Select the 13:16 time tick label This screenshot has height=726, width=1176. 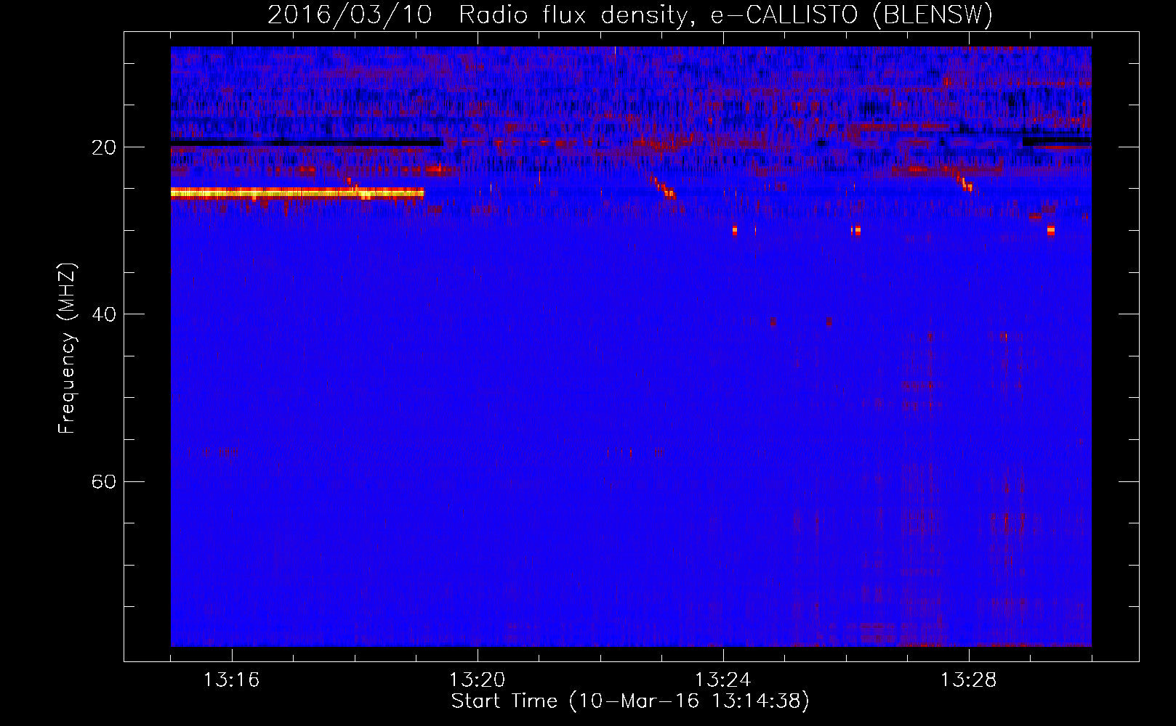(x=231, y=680)
